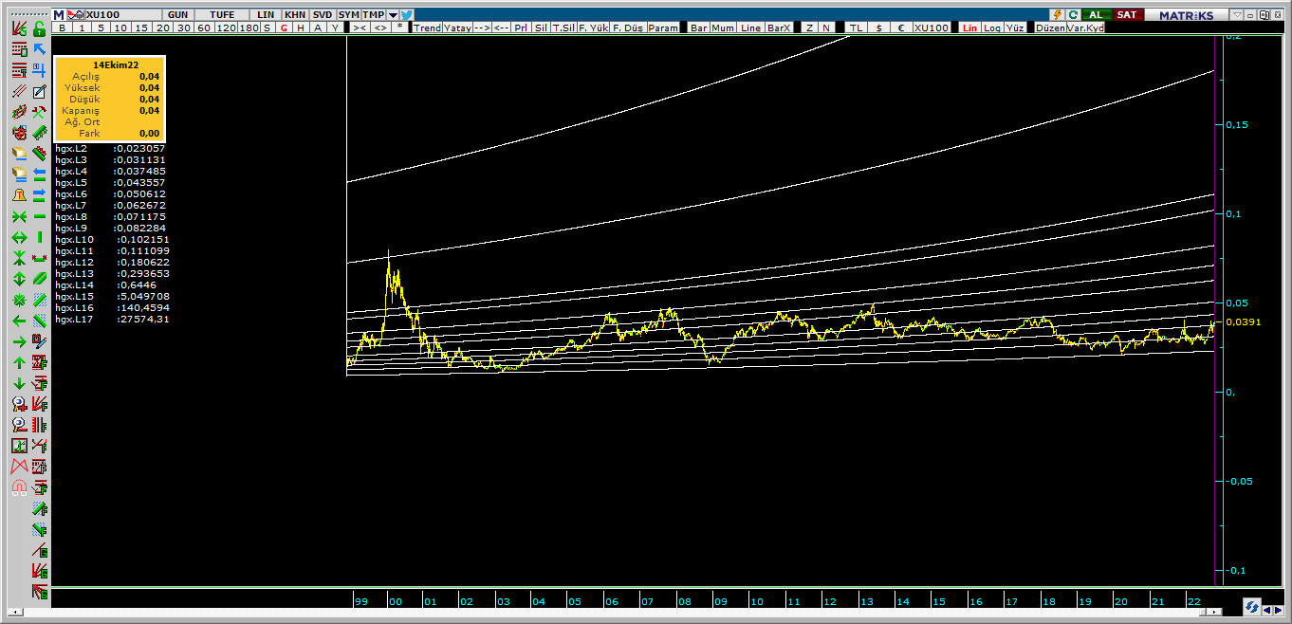
Task: Click the red magnet snap icon
Action: pos(19,487)
